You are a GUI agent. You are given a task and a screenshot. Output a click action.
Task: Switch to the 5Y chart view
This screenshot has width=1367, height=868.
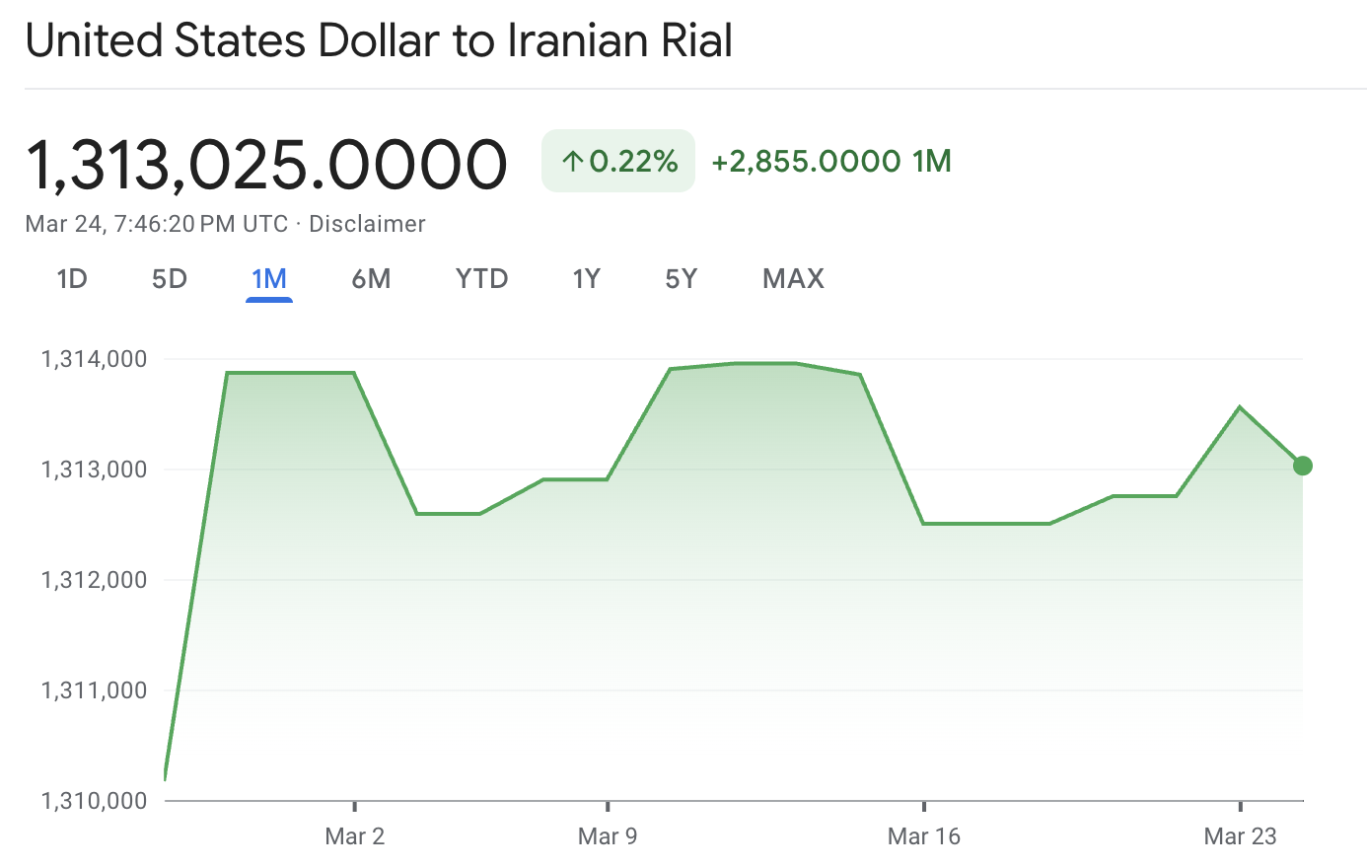click(681, 279)
